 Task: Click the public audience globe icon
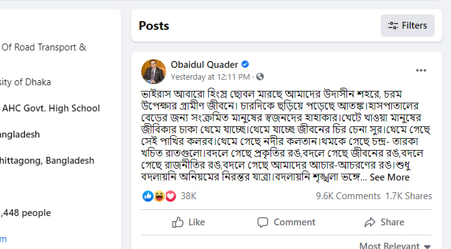coord(260,77)
